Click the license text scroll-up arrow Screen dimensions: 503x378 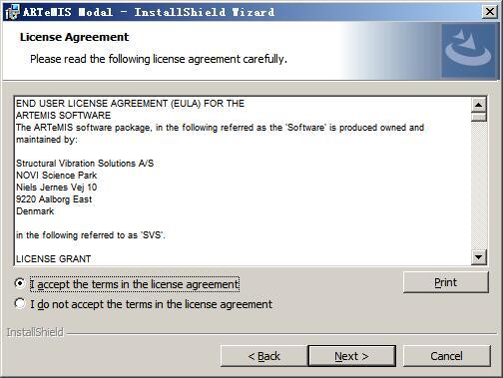pos(479,105)
